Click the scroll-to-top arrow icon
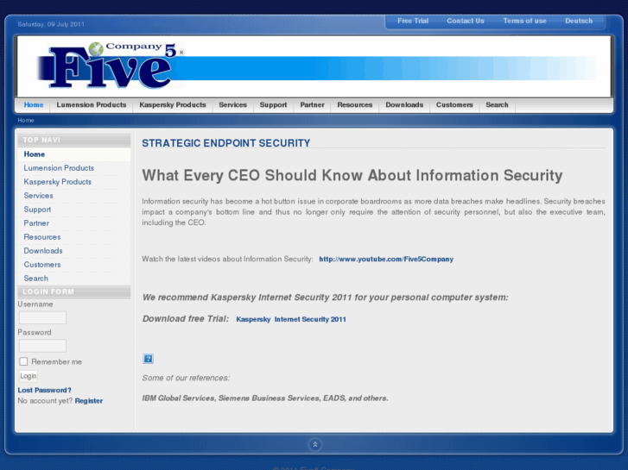The height and width of the screenshot is (470, 628). pos(314,444)
